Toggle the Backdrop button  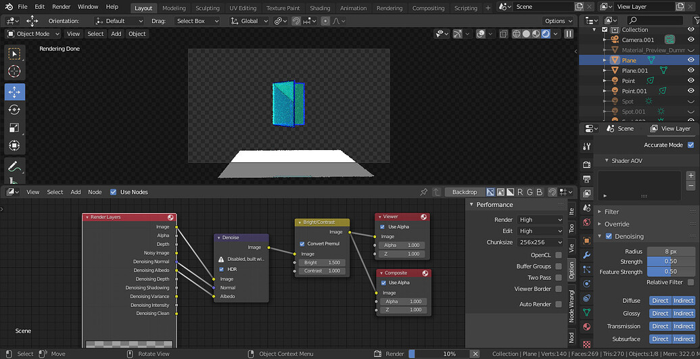tap(464, 192)
